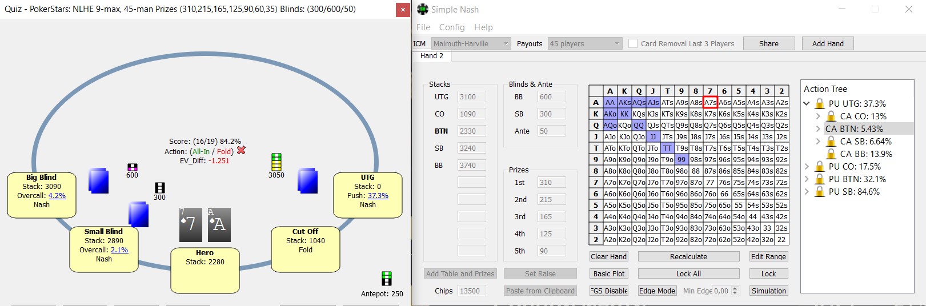Click the UTG stack field showing 3100
The image size is (926, 306).
(471, 96)
